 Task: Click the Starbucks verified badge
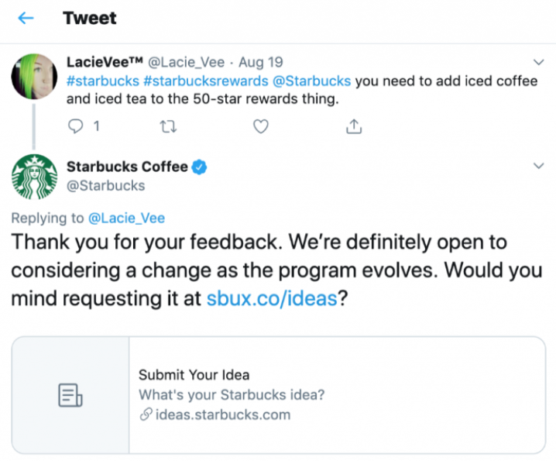tap(199, 167)
